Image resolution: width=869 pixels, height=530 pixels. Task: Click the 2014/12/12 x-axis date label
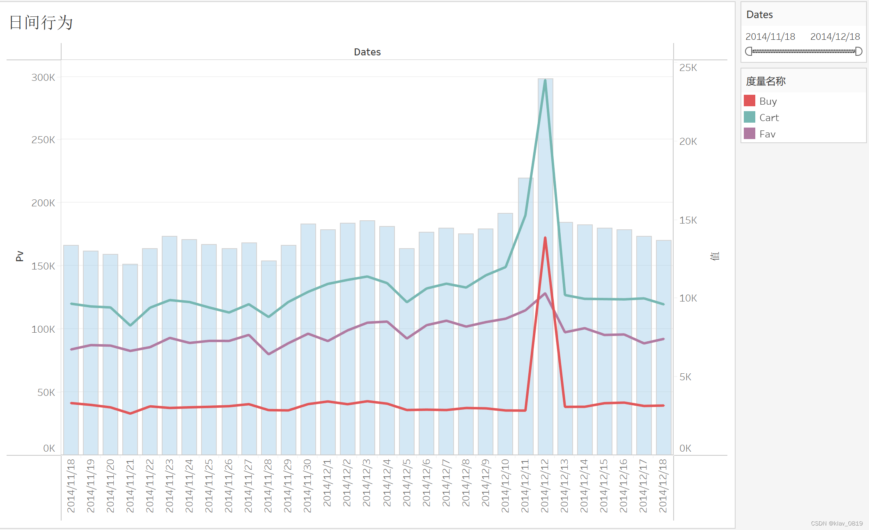click(545, 486)
